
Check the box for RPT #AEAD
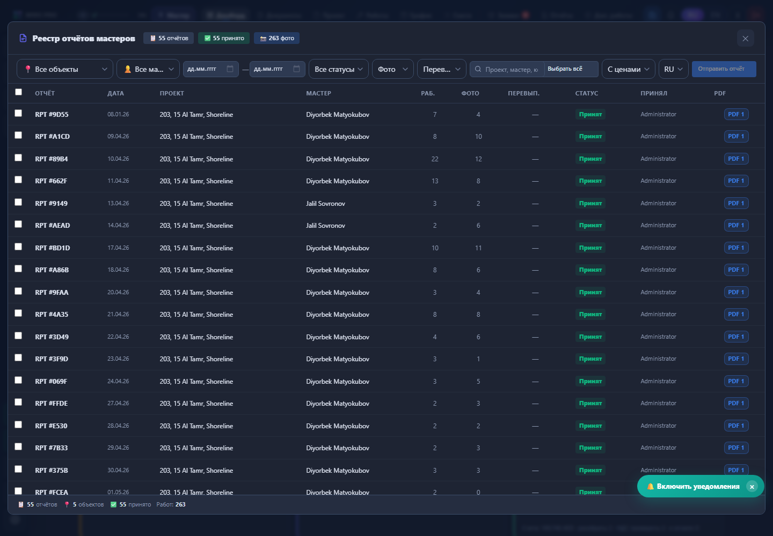coord(18,224)
